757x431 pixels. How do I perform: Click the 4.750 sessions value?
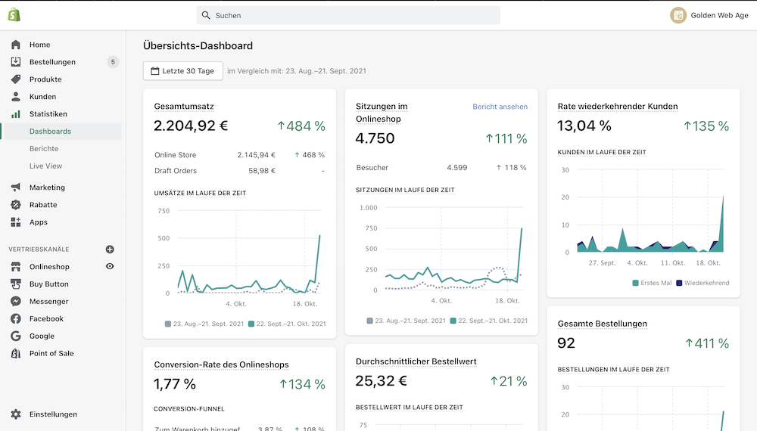click(375, 138)
